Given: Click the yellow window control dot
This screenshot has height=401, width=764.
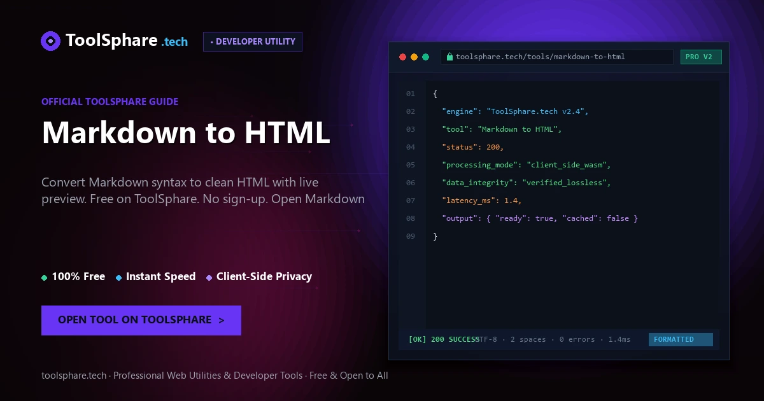Looking at the screenshot, I should 414,57.
